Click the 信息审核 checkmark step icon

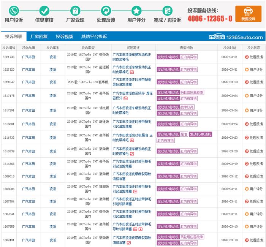[x=44, y=11]
